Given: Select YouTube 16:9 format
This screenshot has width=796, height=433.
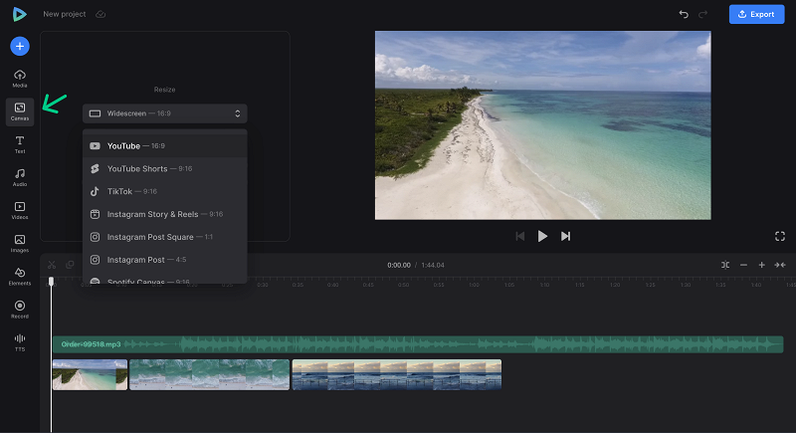Looking at the screenshot, I should click(x=164, y=145).
